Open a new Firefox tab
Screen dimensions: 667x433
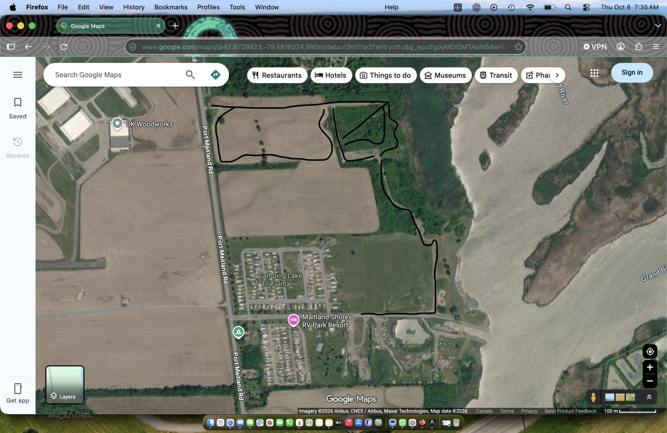click(x=175, y=26)
